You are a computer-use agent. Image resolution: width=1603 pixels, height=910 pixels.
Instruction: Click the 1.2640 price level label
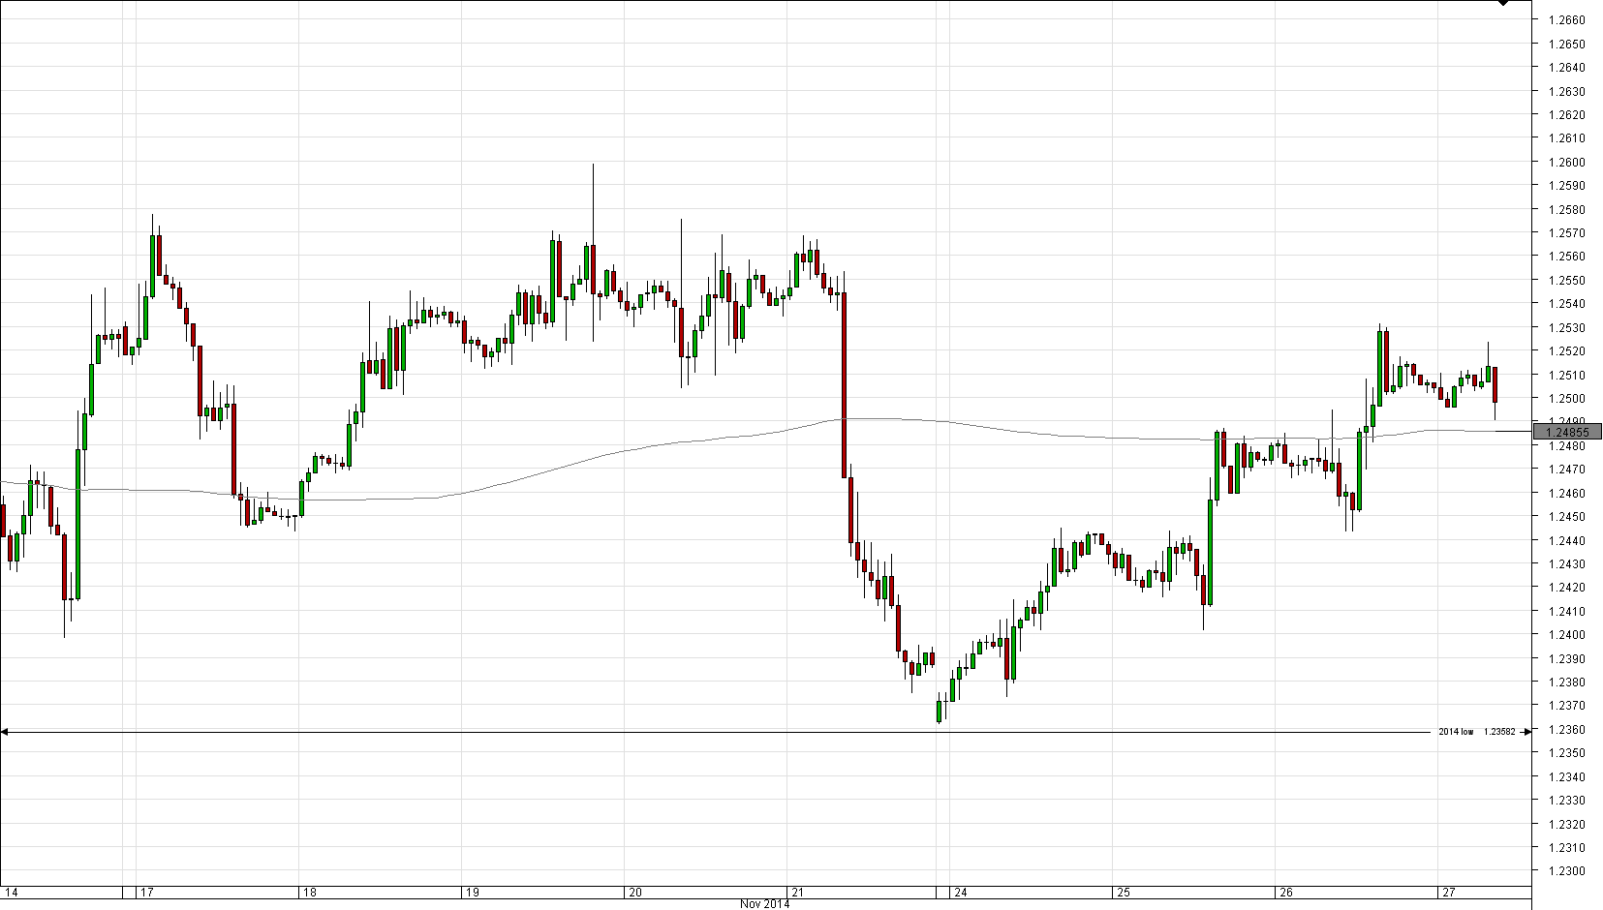pyautogui.click(x=1567, y=68)
